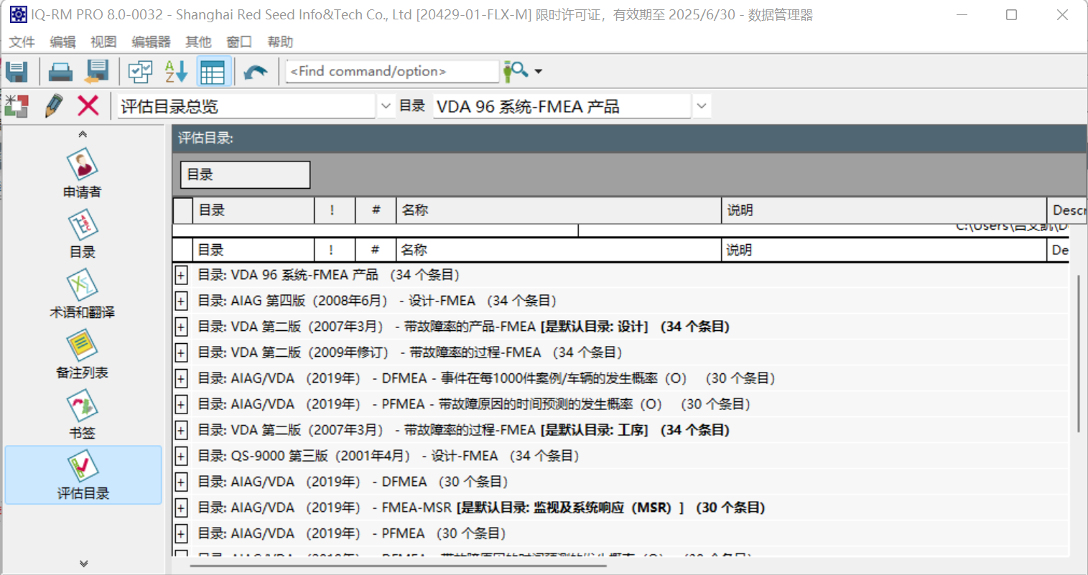
Task: Click the red X Delete icon
Action: pyautogui.click(x=88, y=106)
